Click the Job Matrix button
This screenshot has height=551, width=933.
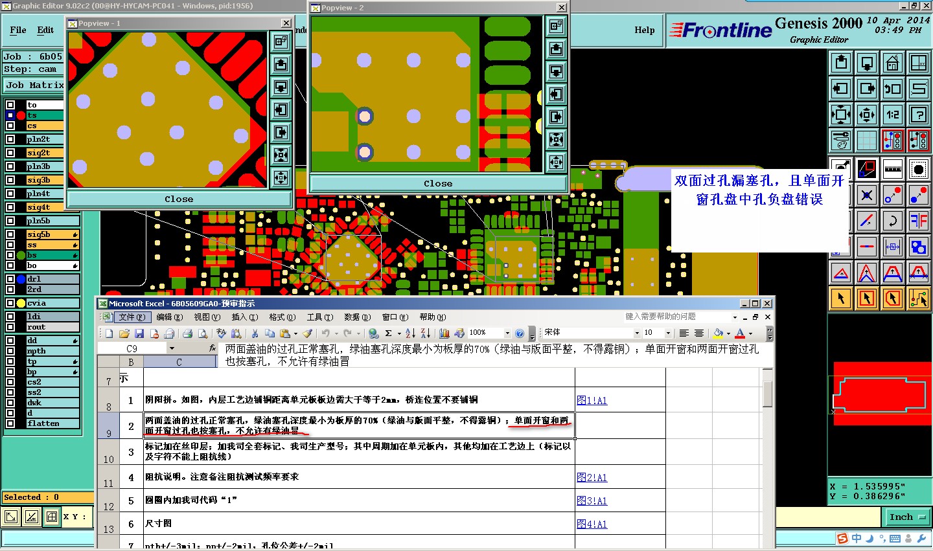34,85
